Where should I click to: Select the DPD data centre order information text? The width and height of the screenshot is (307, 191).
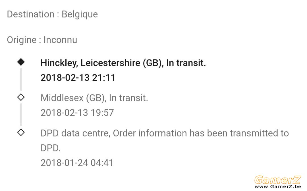point(165,141)
